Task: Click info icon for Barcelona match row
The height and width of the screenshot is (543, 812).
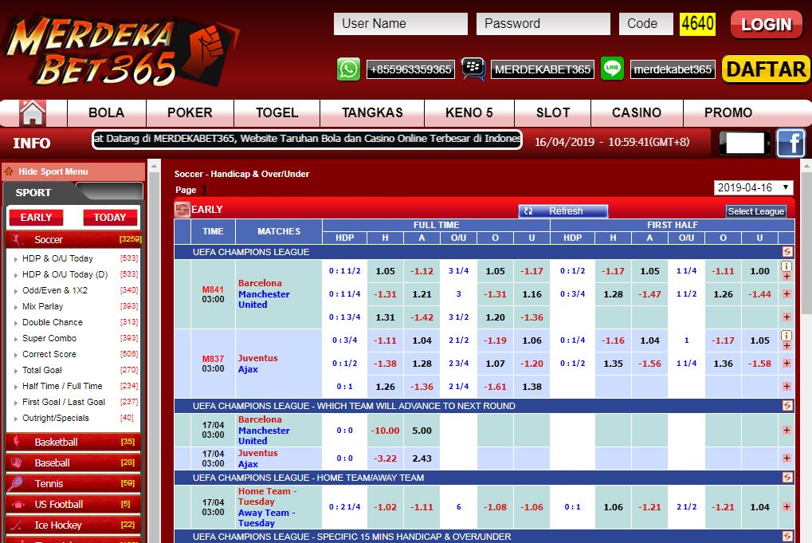Action: (x=787, y=266)
